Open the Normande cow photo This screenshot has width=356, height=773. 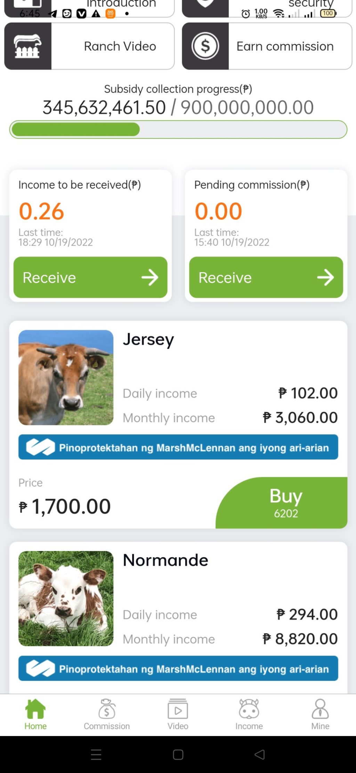coord(66,598)
